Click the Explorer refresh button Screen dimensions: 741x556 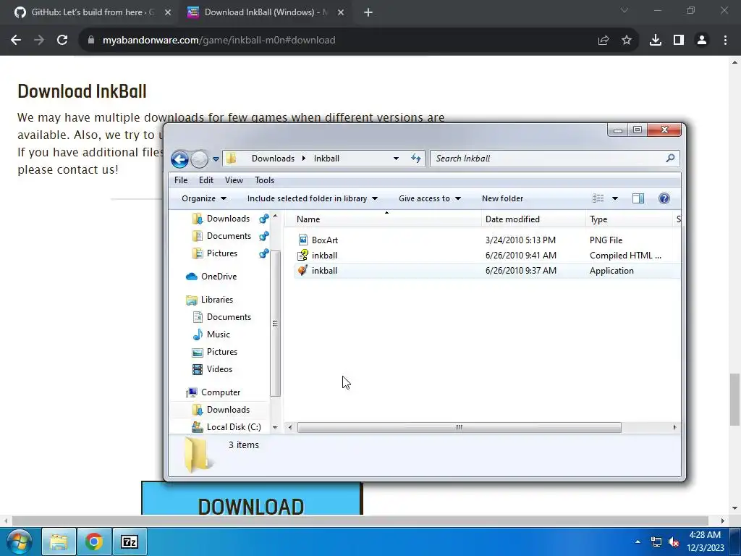click(x=416, y=159)
